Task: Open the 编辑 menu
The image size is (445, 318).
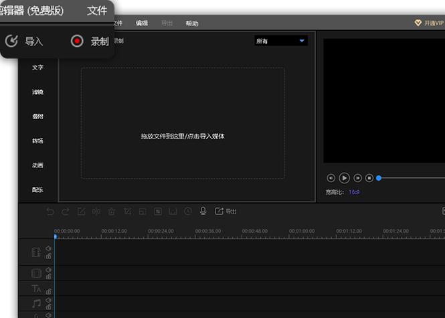Action: pyautogui.click(x=142, y=23)
